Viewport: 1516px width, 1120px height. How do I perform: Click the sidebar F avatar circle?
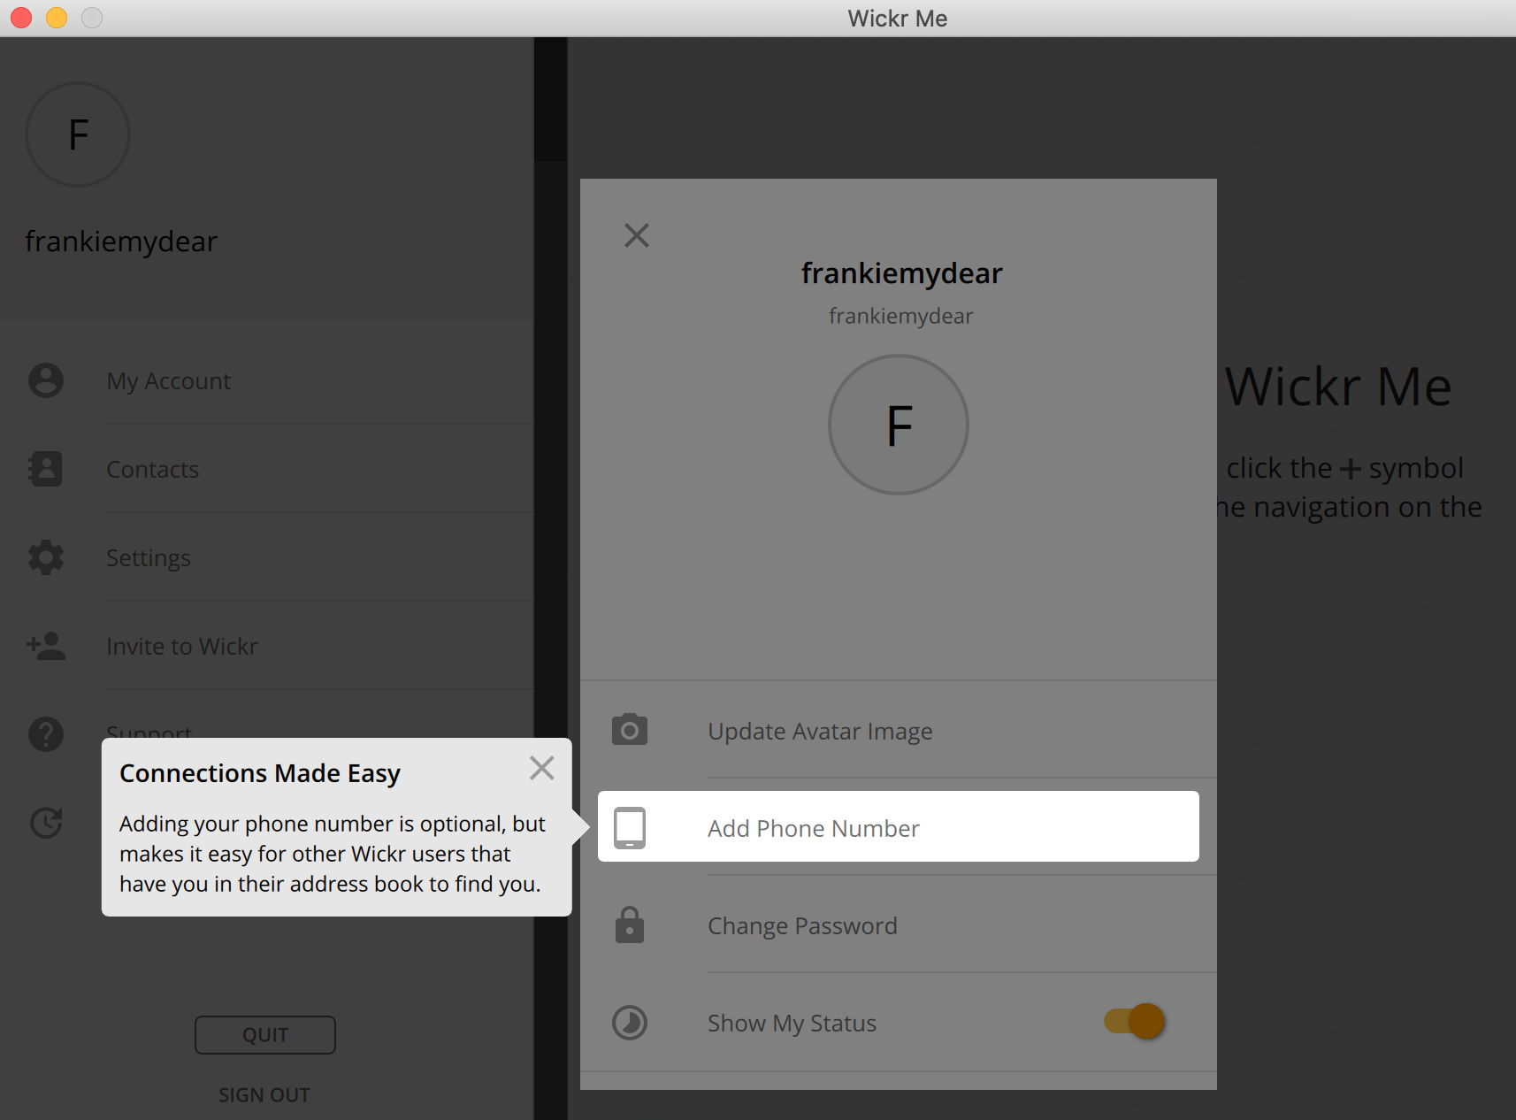[78, 134]
